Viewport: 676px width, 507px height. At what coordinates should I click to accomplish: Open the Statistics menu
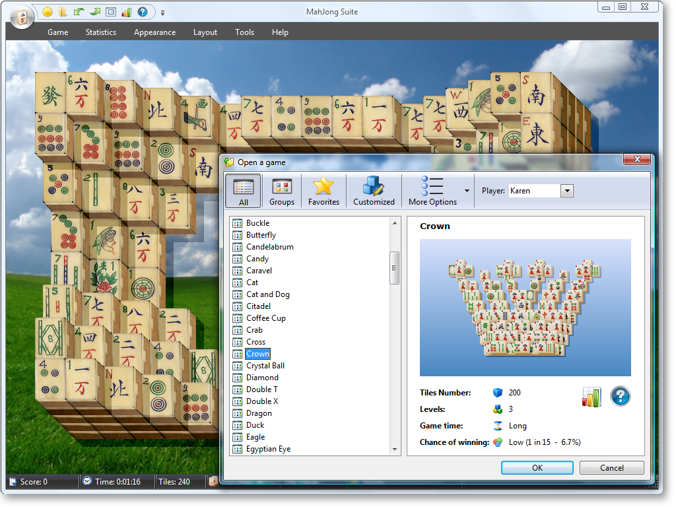click(101, 32)
